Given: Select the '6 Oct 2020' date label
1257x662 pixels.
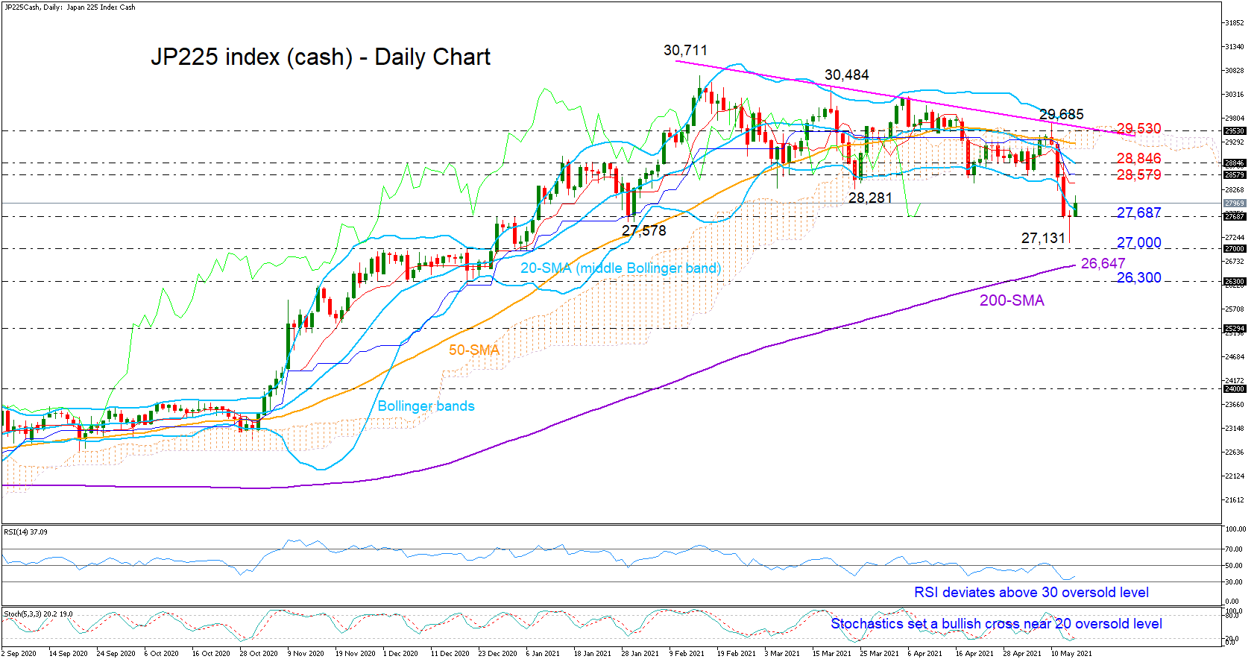Looking at the screenshot, I should pos(162,654).
